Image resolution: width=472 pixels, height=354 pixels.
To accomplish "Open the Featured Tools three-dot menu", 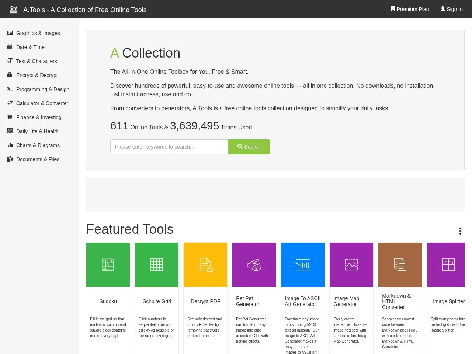I will [x=460, y=231].
